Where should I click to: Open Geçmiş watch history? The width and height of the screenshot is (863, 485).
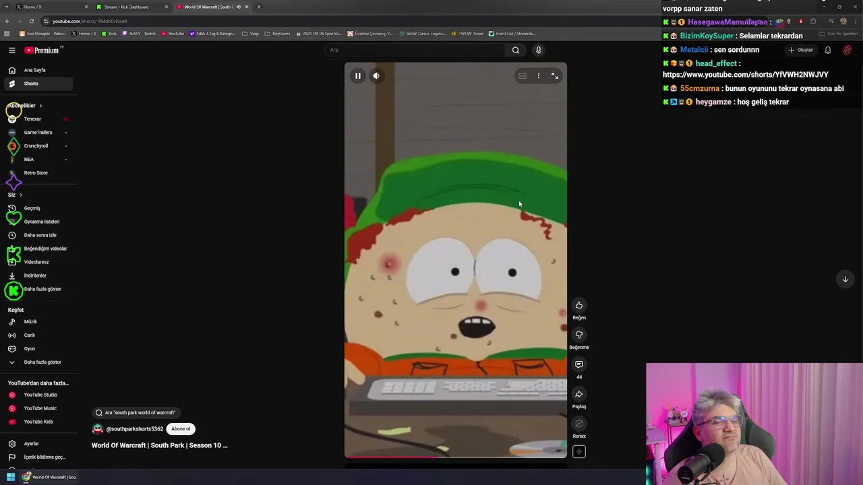pos(38,208)
